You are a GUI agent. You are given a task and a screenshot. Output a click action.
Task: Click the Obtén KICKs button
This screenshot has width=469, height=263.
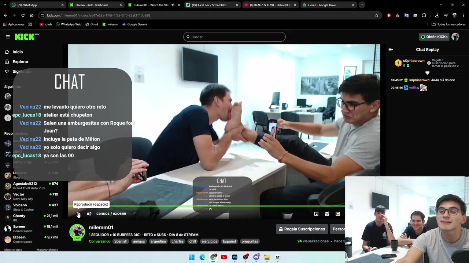(x=434, y=37)
